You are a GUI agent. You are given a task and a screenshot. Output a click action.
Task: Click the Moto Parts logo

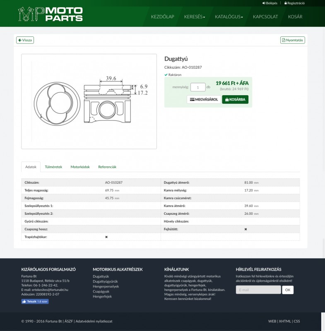coord(50,14)
